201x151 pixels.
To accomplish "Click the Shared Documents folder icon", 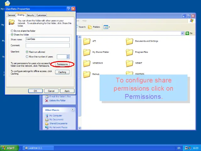I will click(x=47, y=124).
